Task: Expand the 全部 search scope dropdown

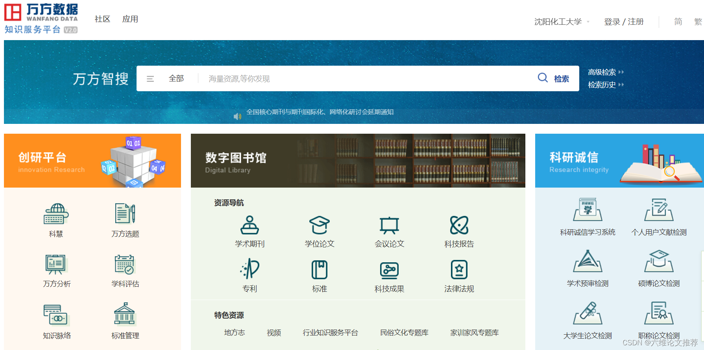Action: (176, 79)
